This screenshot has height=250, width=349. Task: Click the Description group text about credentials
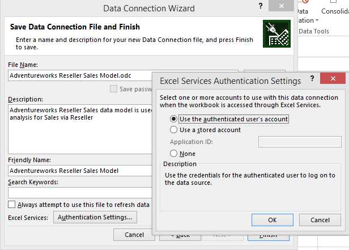250,179
